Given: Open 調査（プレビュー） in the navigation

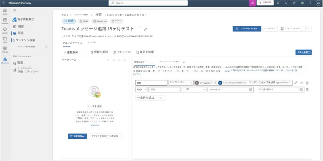Looking at the screenshot, I should [x=26, y=70].
